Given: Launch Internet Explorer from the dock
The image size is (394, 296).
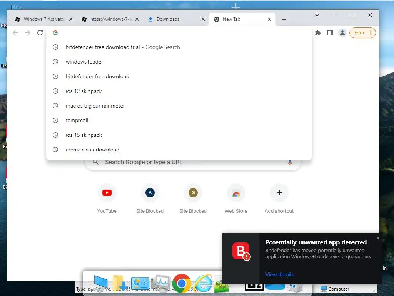Looking at the screenshot, I should (x=204, y=283).
